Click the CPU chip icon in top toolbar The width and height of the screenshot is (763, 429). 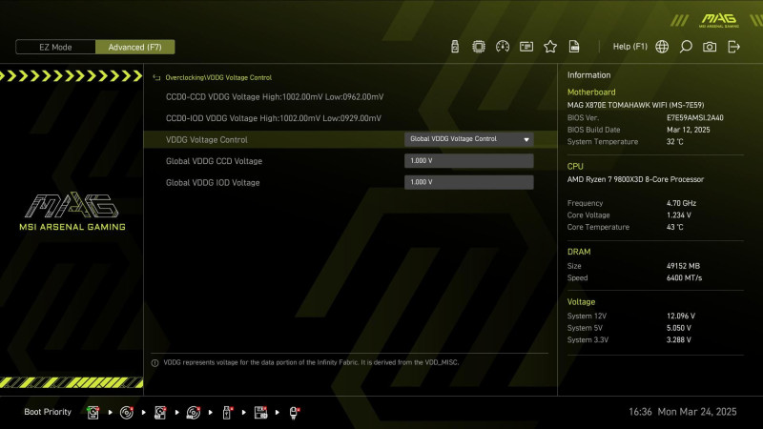click(479, 47)
